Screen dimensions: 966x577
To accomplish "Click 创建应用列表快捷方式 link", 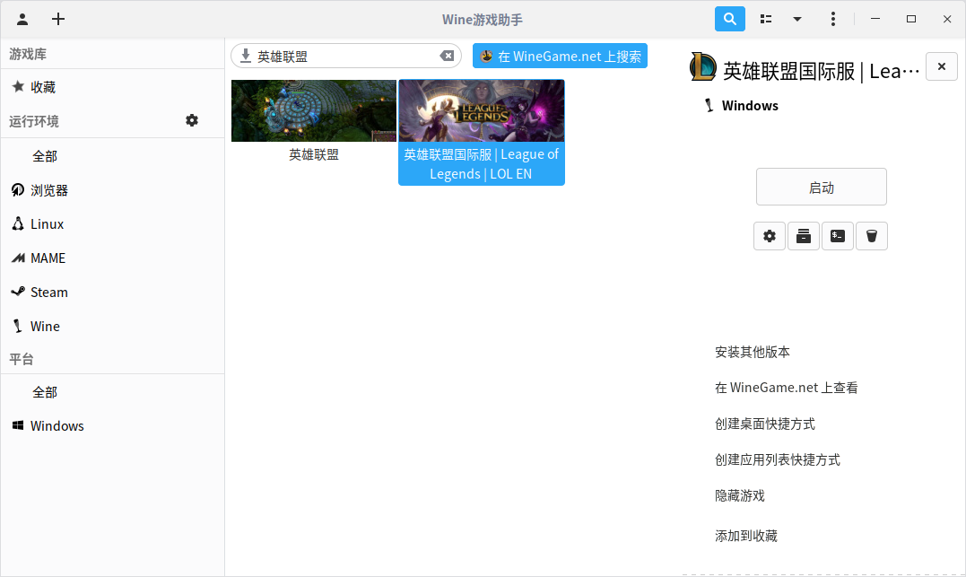I will [x=778, y=459].
